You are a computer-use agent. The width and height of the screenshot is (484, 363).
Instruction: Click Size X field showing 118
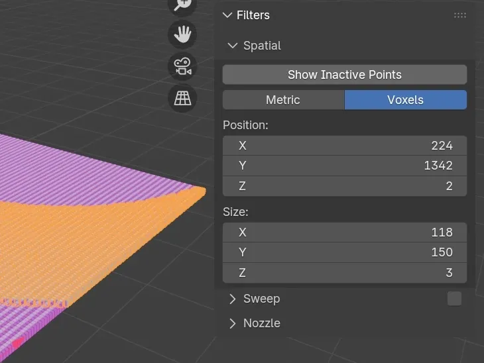point(345,233)
